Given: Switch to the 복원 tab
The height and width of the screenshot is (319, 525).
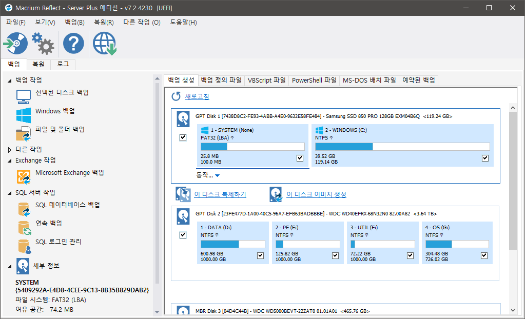Looking at the screenshot, I should point(38,64).
